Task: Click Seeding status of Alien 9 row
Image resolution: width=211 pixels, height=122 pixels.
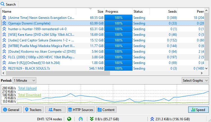Action: (139, 63)
